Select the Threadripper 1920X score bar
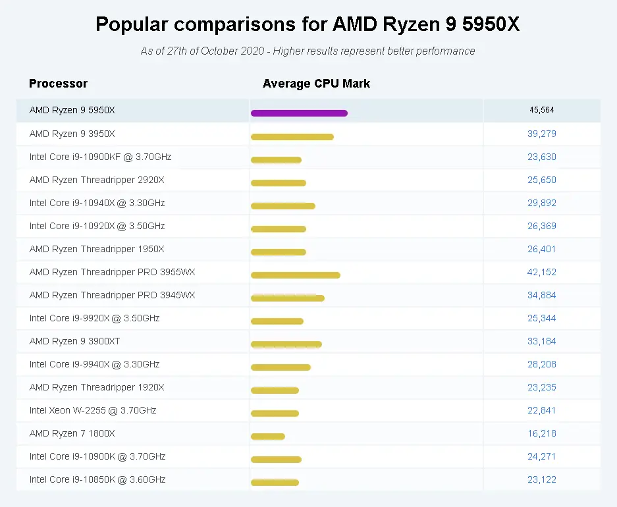This screenshot has width=617, height=507. click(x=275, y=390)
